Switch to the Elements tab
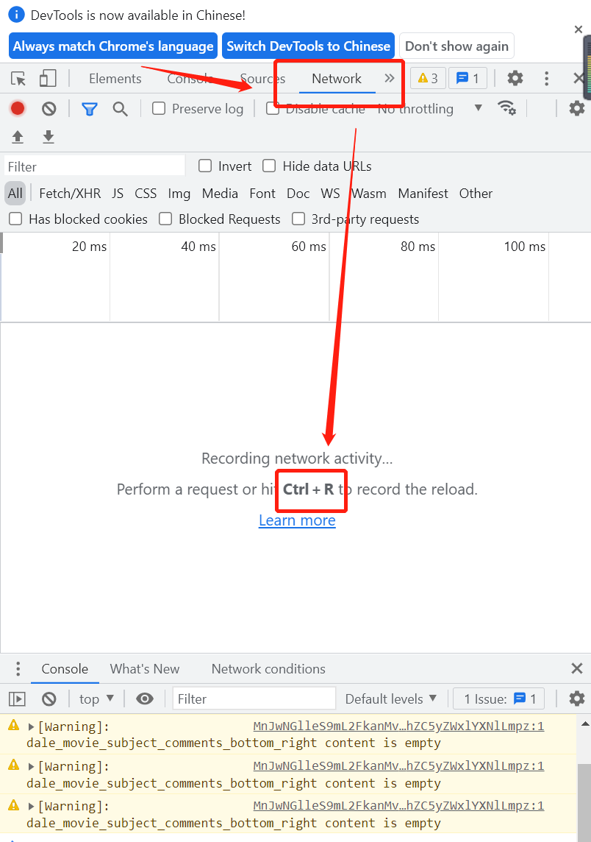 point(115,78)
